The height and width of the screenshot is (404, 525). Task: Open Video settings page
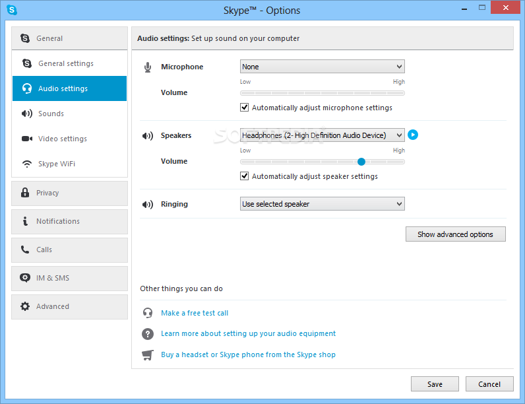point(70,139)
